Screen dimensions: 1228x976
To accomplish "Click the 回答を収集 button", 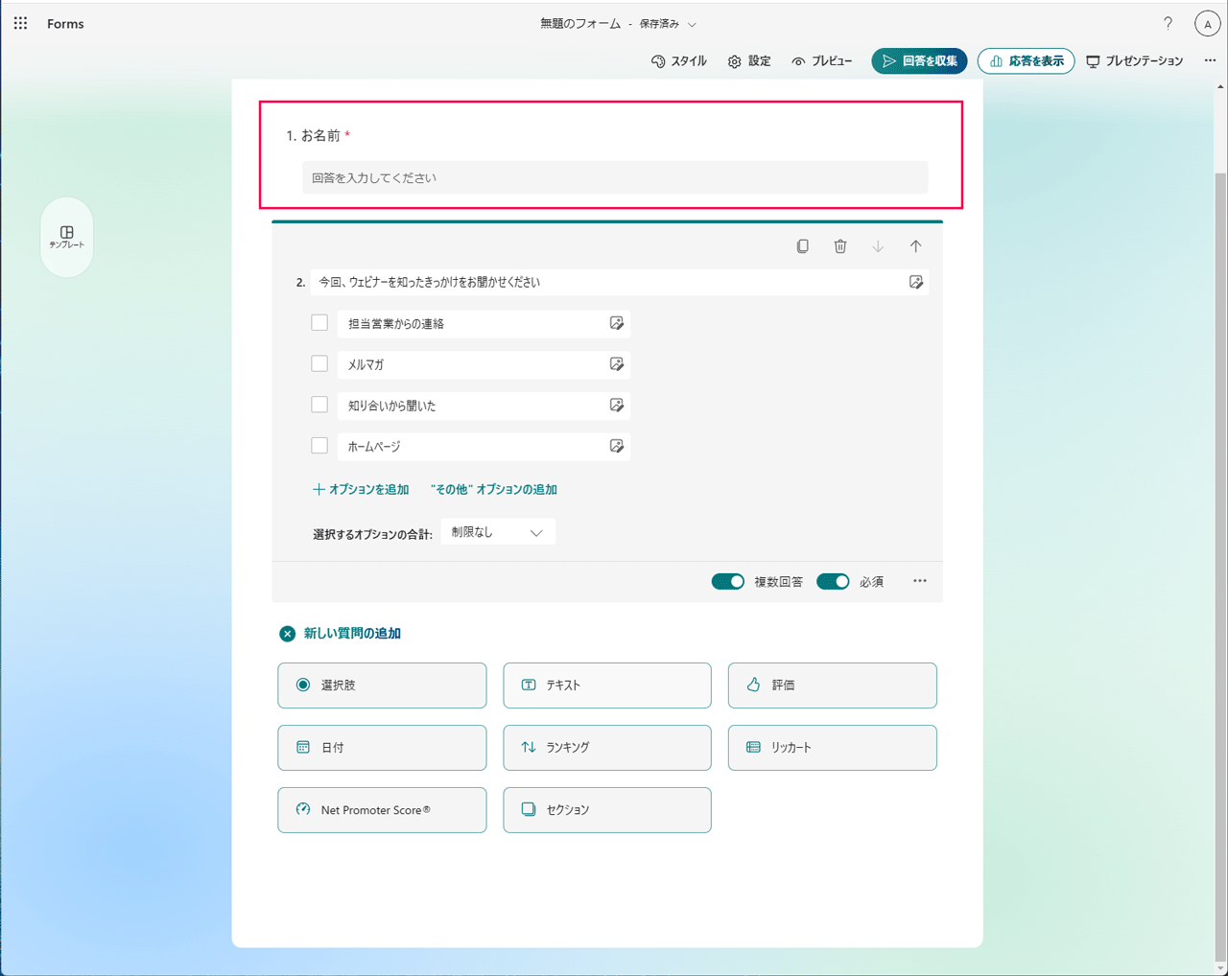I will (919, 60).
